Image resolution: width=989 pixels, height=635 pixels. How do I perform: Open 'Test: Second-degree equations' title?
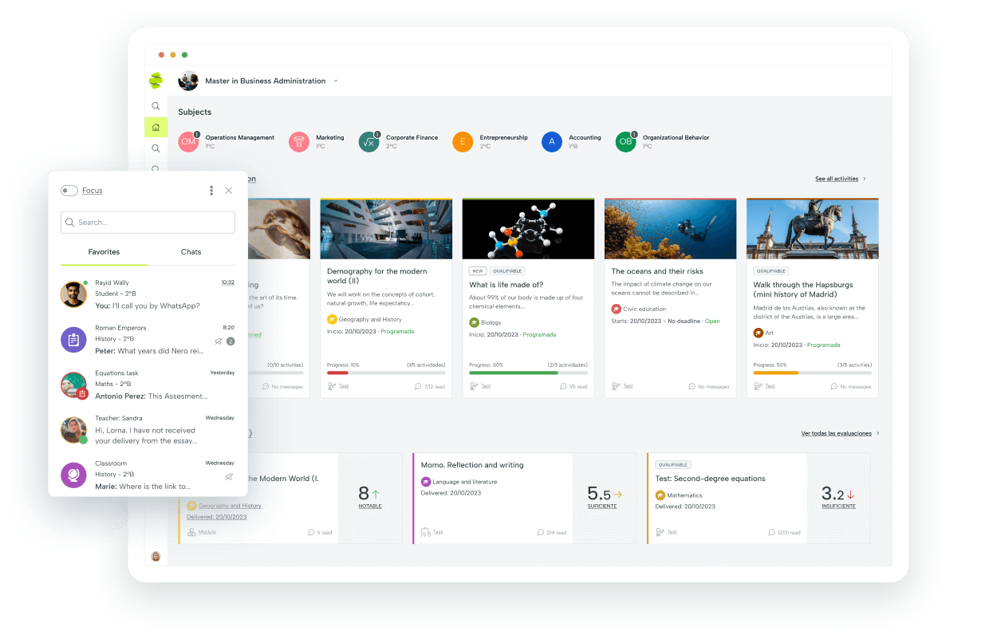point(710,479)
